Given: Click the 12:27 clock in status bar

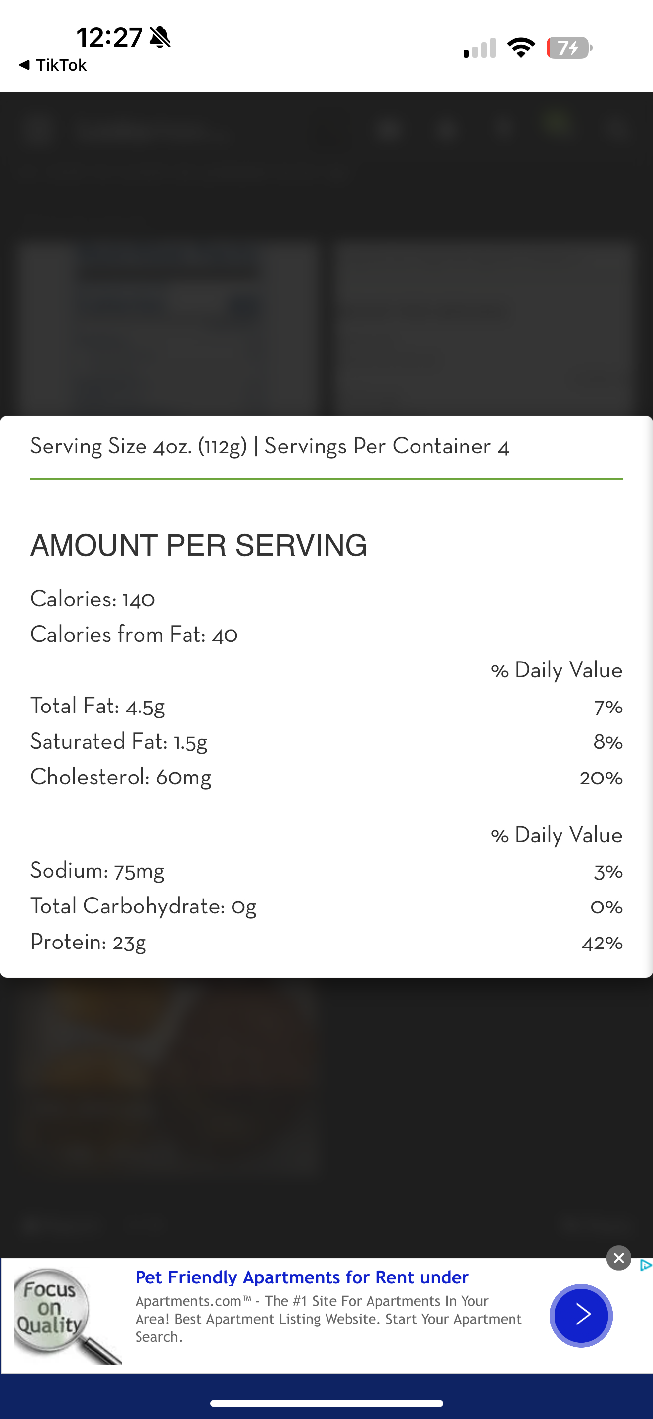Looking at the screenshot, I should tap(109, 38).
